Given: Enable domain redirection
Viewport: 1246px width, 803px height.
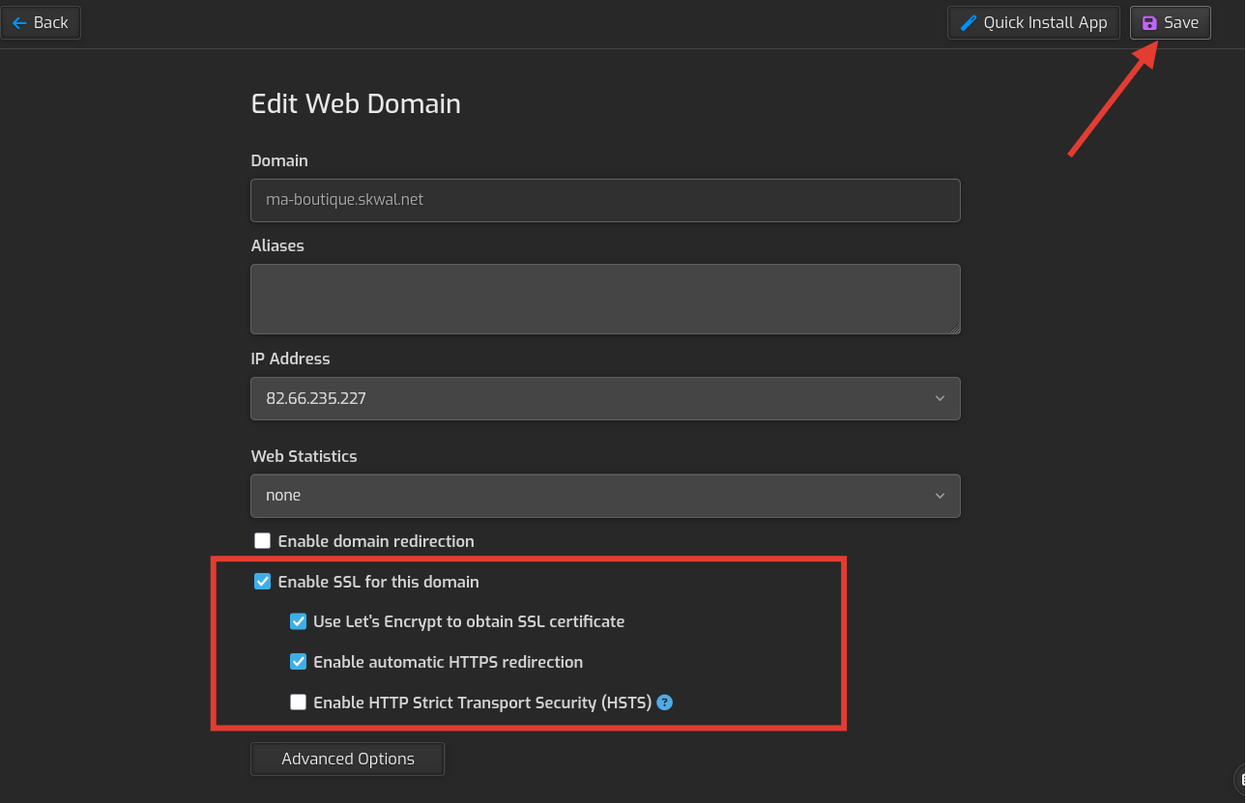Looking at the screenshot, I should point(262,540).
